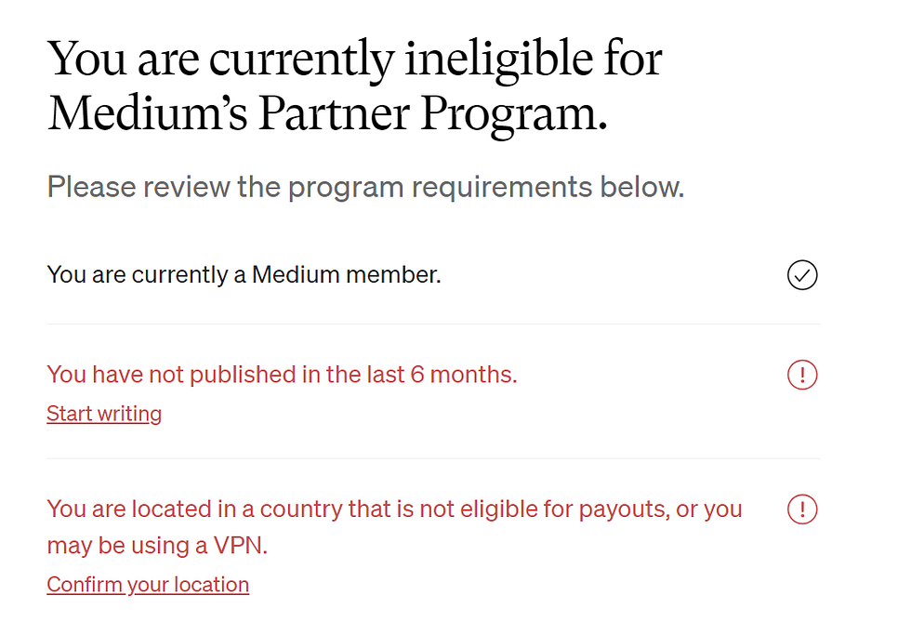Click '6 months' in the publishing requirement
This screenshot has height=635, width=911.
coord(462,375)
